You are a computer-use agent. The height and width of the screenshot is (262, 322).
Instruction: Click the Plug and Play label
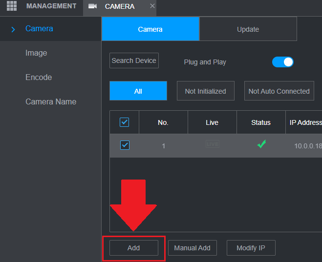pyautogui.click(x=205, y=62)
